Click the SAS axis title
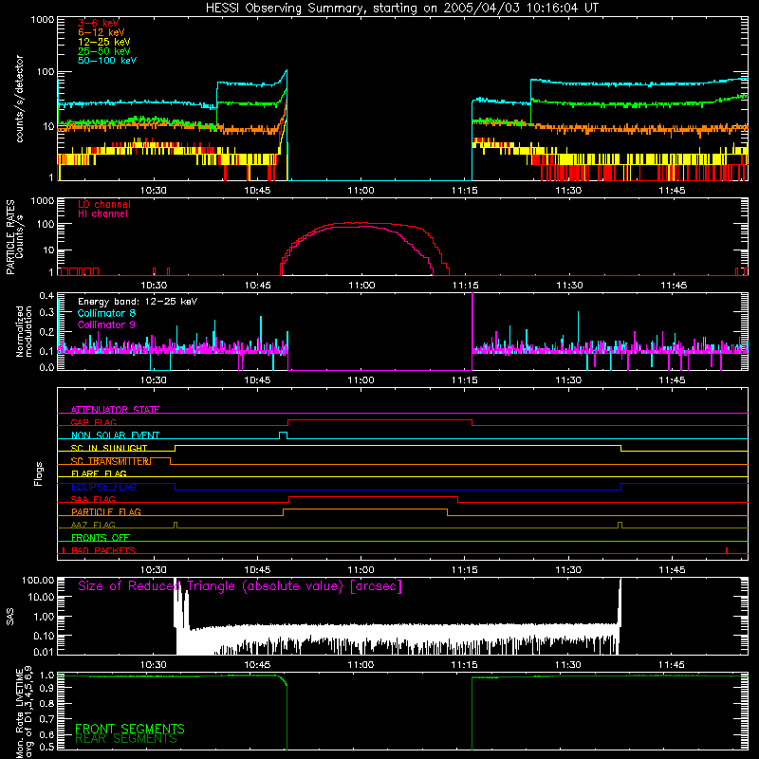Screen dimensions: 759x759 tap(9, 617)
